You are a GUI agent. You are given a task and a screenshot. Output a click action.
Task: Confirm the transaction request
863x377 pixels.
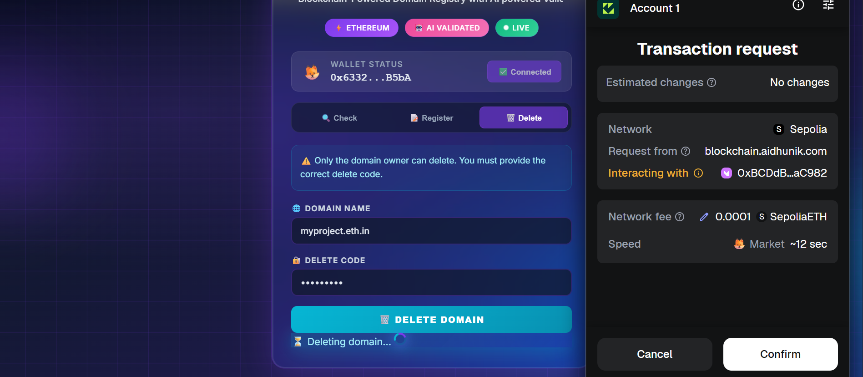(781, 354)
